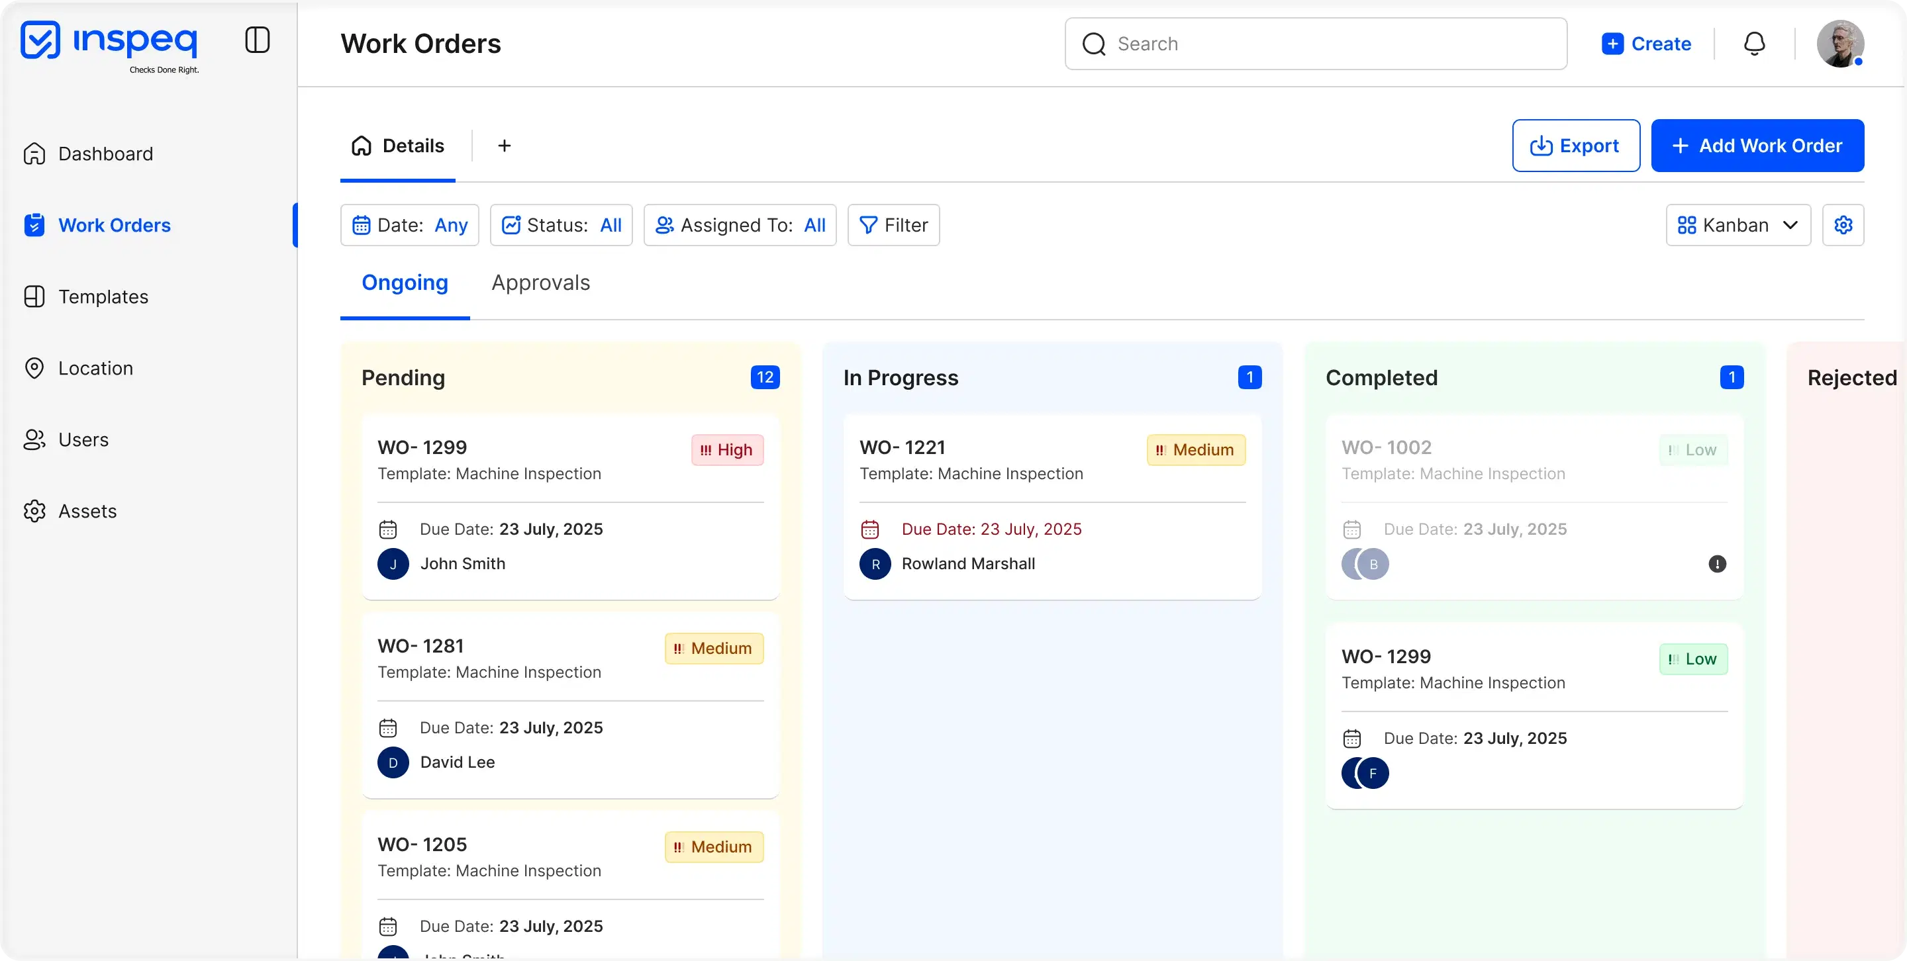Switch to the Ongoing tab
Image resolution: width=1907 pixels, height=961 pixels.
(x=405, y=283)
